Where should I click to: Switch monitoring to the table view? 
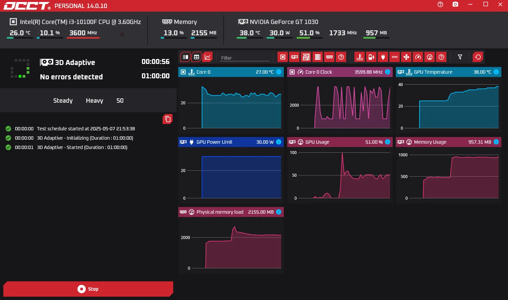[x=197, y=57]
